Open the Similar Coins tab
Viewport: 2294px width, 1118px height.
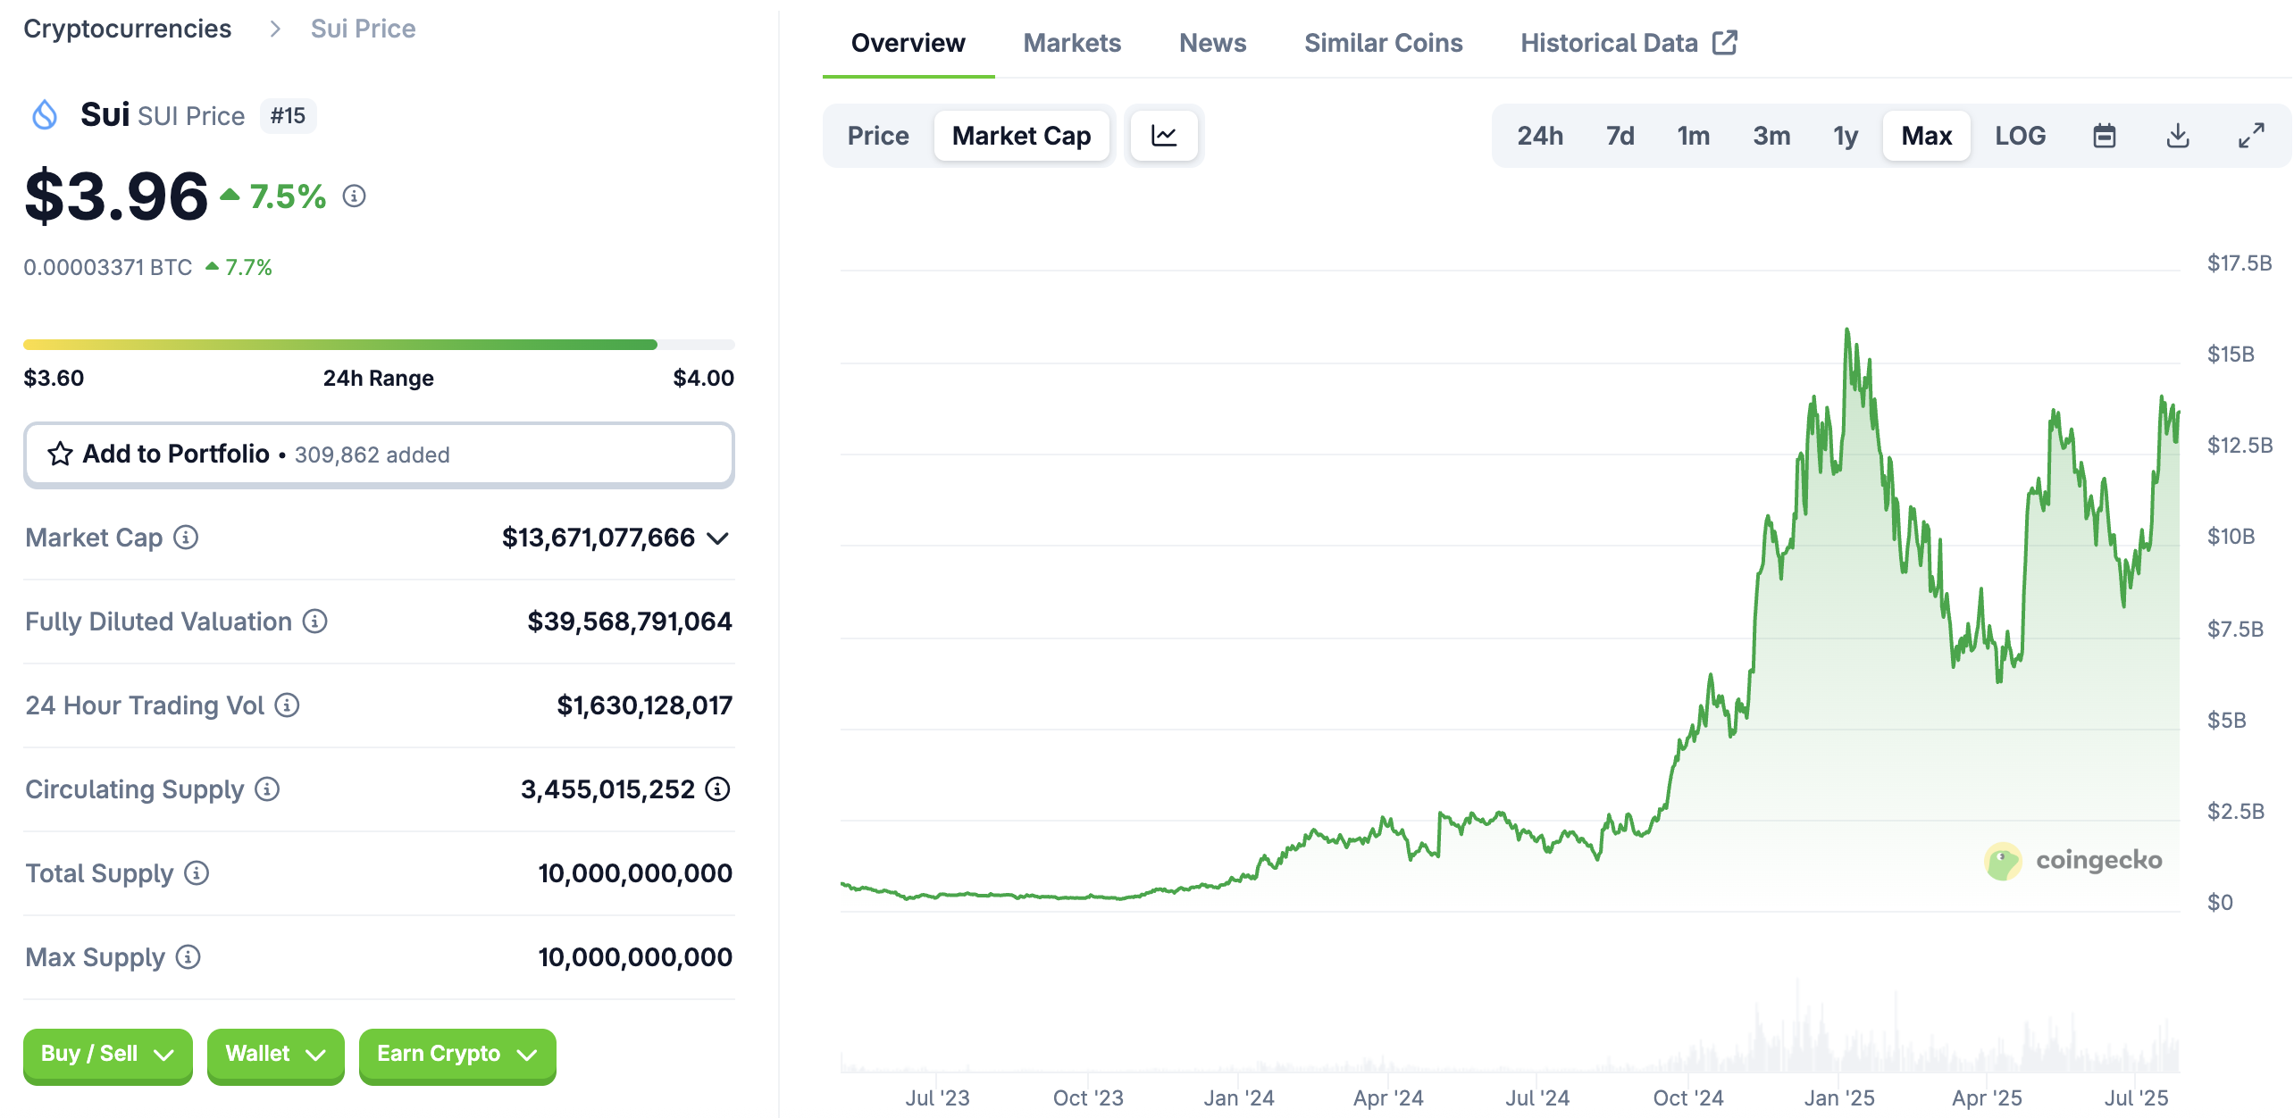click(1383, 43)
